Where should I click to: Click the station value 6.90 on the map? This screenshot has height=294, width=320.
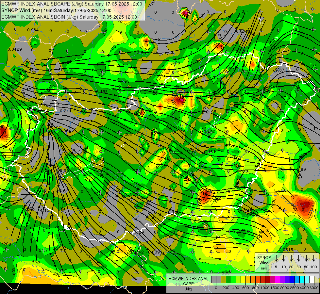pos(64,171)
